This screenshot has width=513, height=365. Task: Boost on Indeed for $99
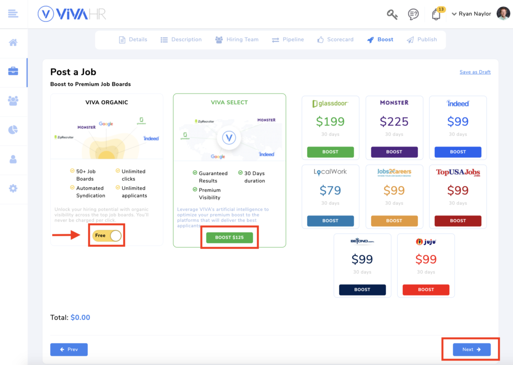(x=458, y=152)
